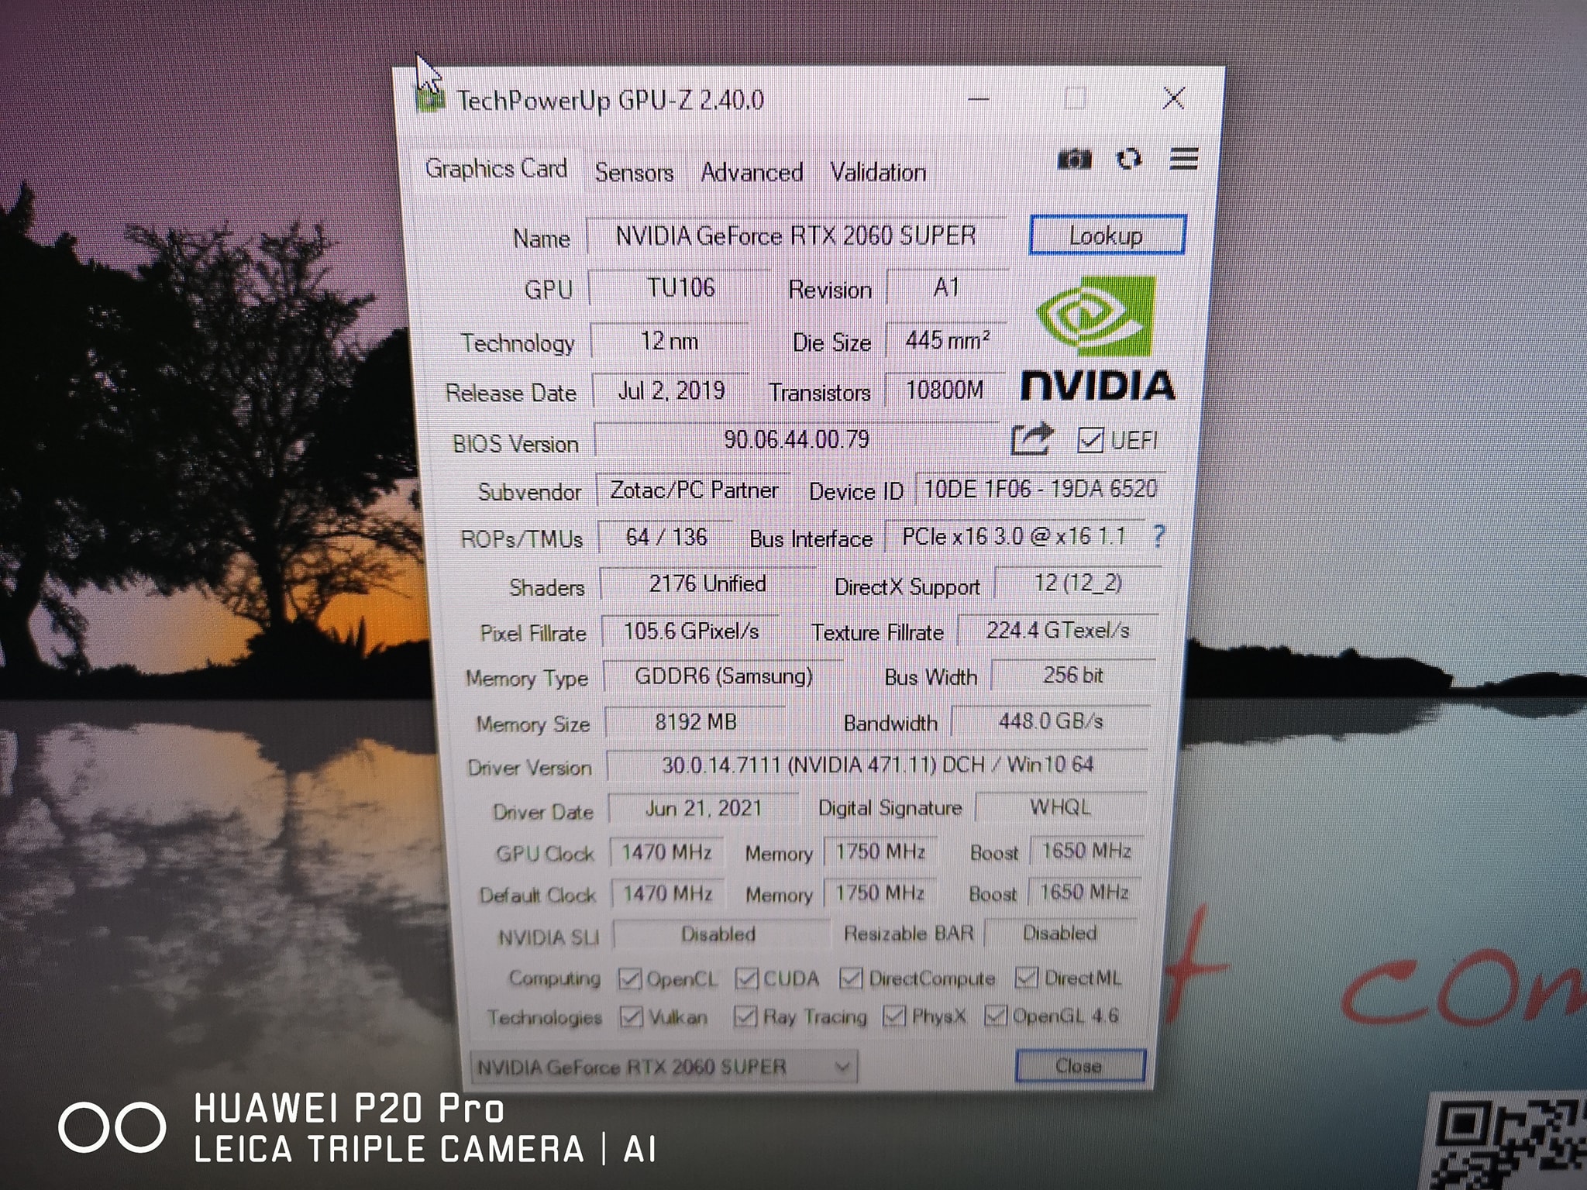Open the hamburger menu icon

coord(1183,159)
